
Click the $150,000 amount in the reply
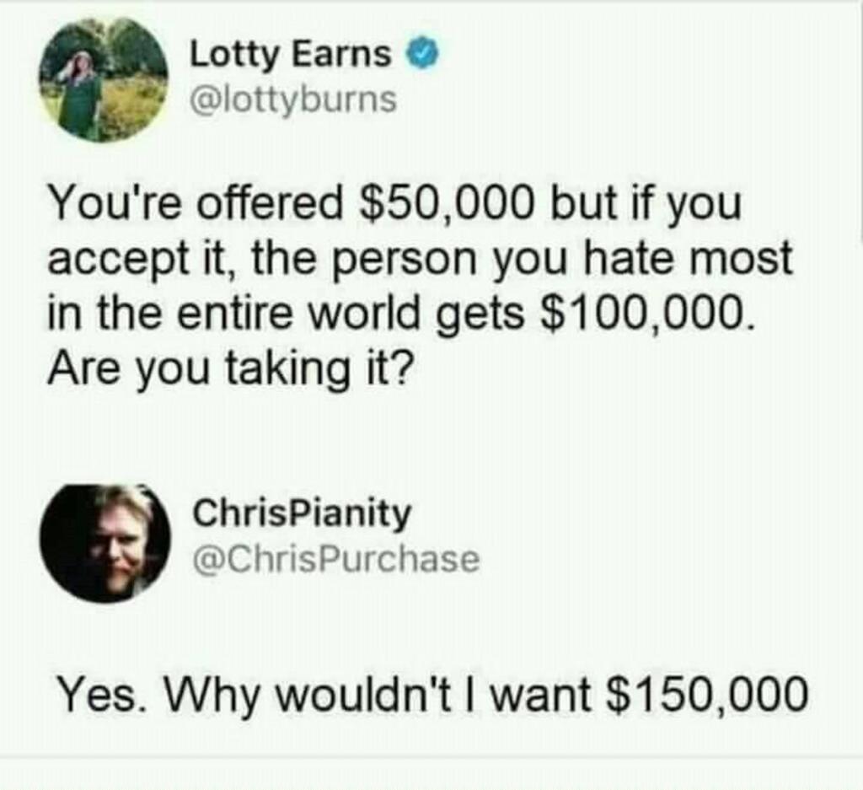pos(707,693)
